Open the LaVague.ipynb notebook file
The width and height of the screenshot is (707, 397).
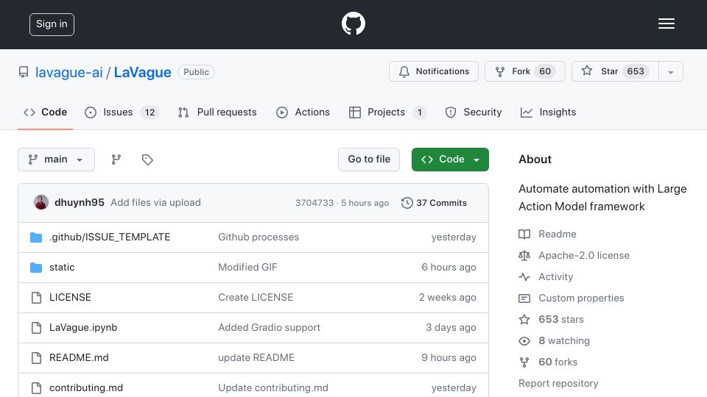(83, 328)
